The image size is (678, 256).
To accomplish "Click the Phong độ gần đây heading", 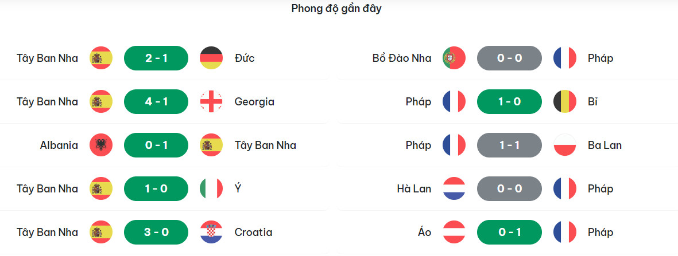I will pyautogui.click(x=336, y=9).
